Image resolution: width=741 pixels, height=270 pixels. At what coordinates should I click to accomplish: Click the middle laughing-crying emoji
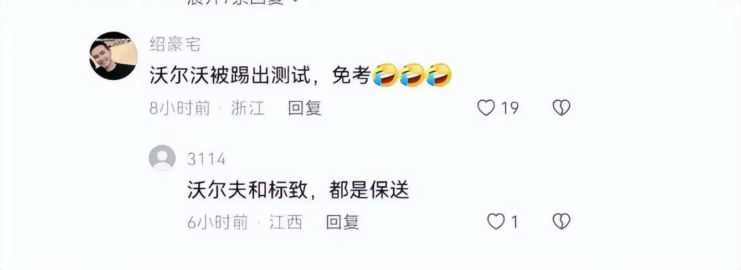[412, 75]
